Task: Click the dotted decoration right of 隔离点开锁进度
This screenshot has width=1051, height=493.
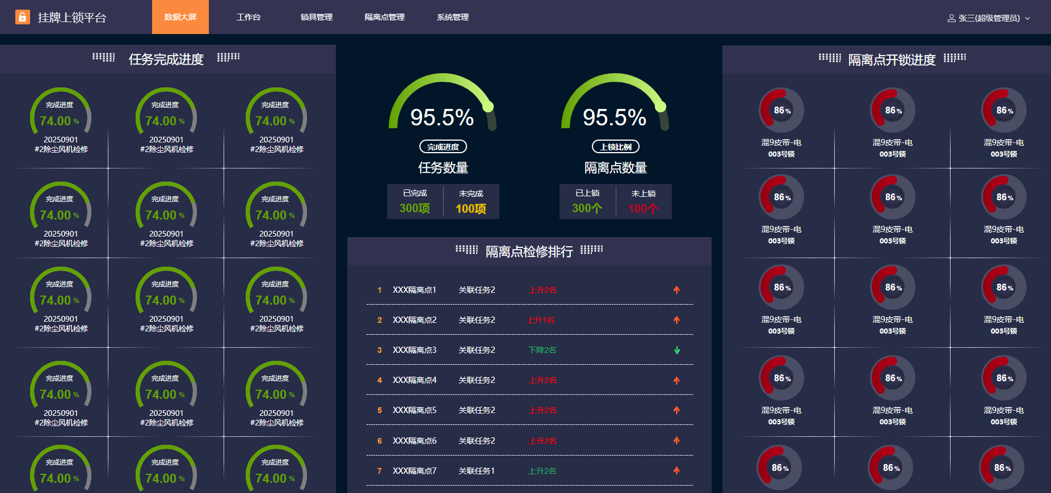Action: [955, 58]
